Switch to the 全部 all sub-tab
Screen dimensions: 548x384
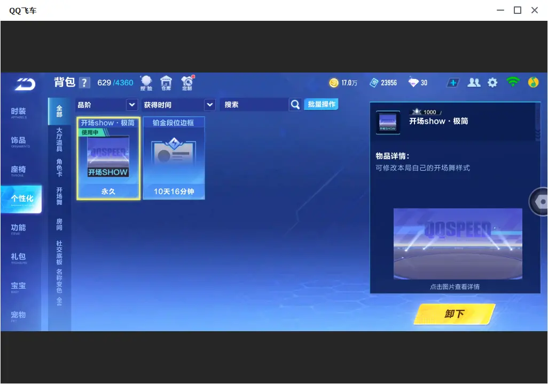[x=59, y=111]
